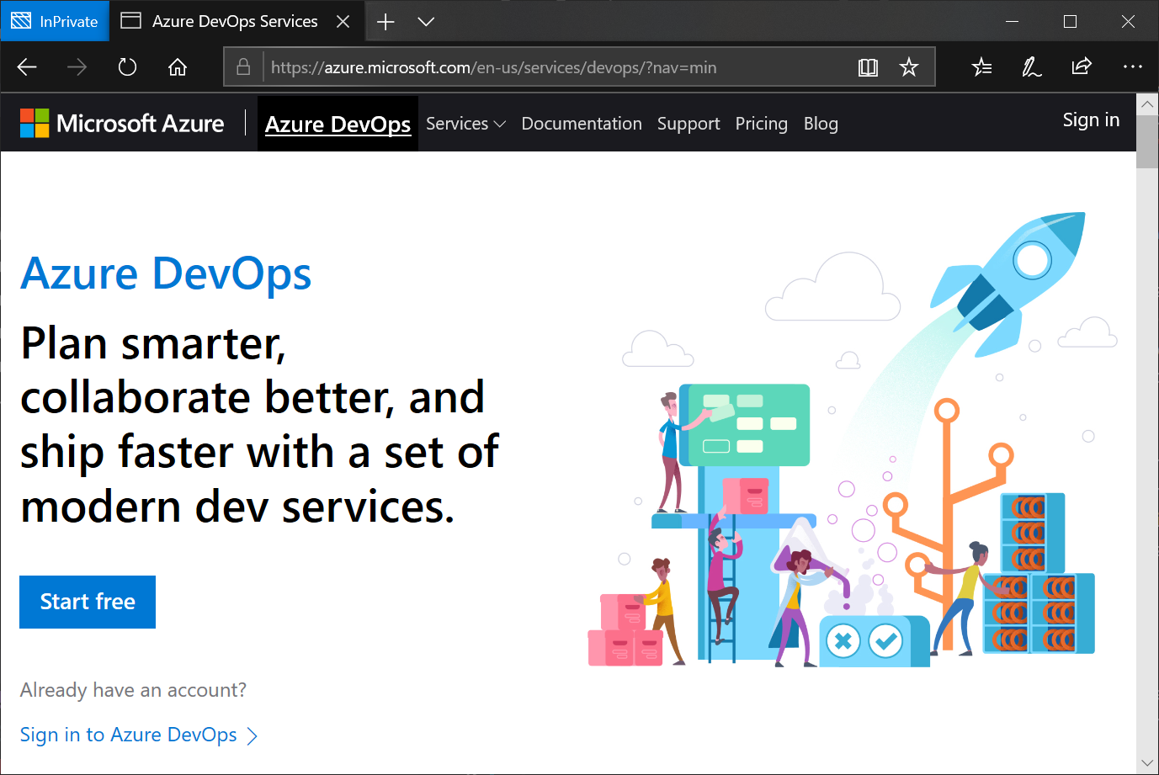Share this page
Image resolution: width=1159 pixels, height=775 pixels.
coord(1082,66)
